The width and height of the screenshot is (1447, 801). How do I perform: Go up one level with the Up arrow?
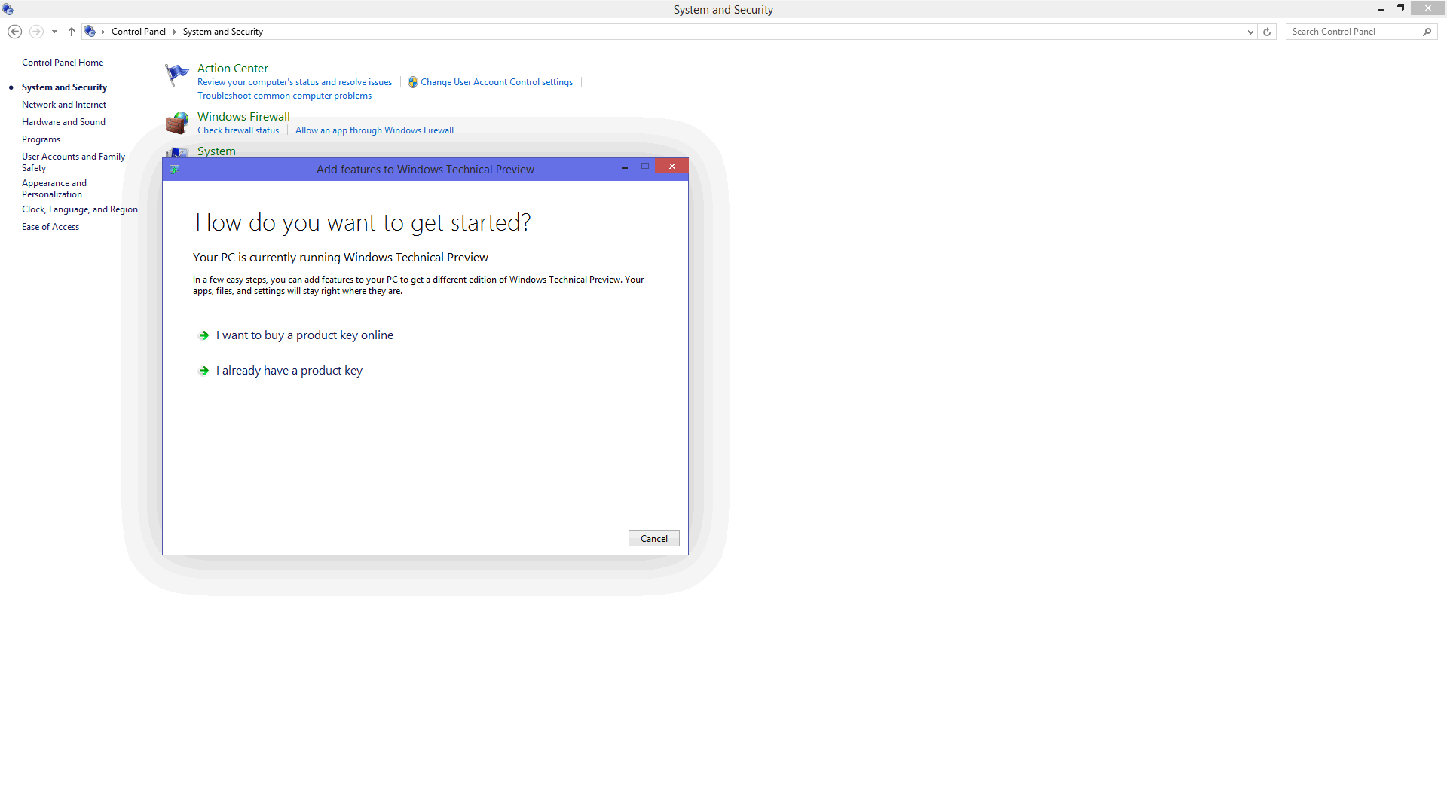pos(72,32)
